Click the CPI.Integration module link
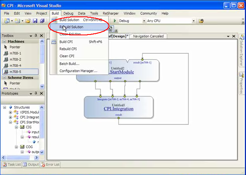This screenshot has height=175, width=246. click(119, 109)
